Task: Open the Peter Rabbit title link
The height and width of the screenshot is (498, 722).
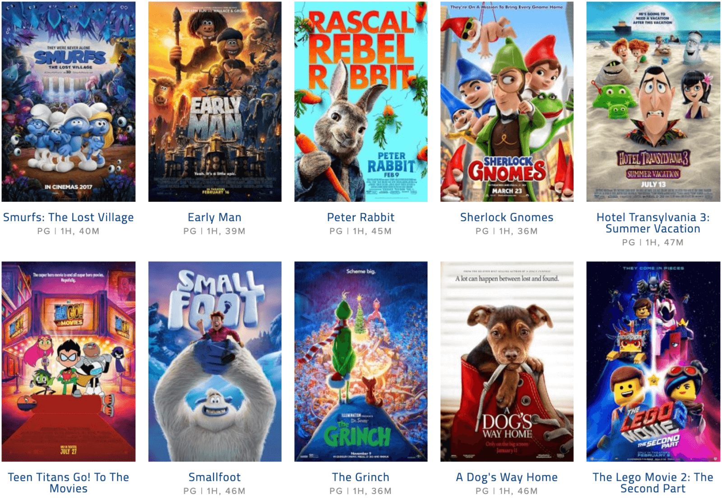Action: pos(361,217)
